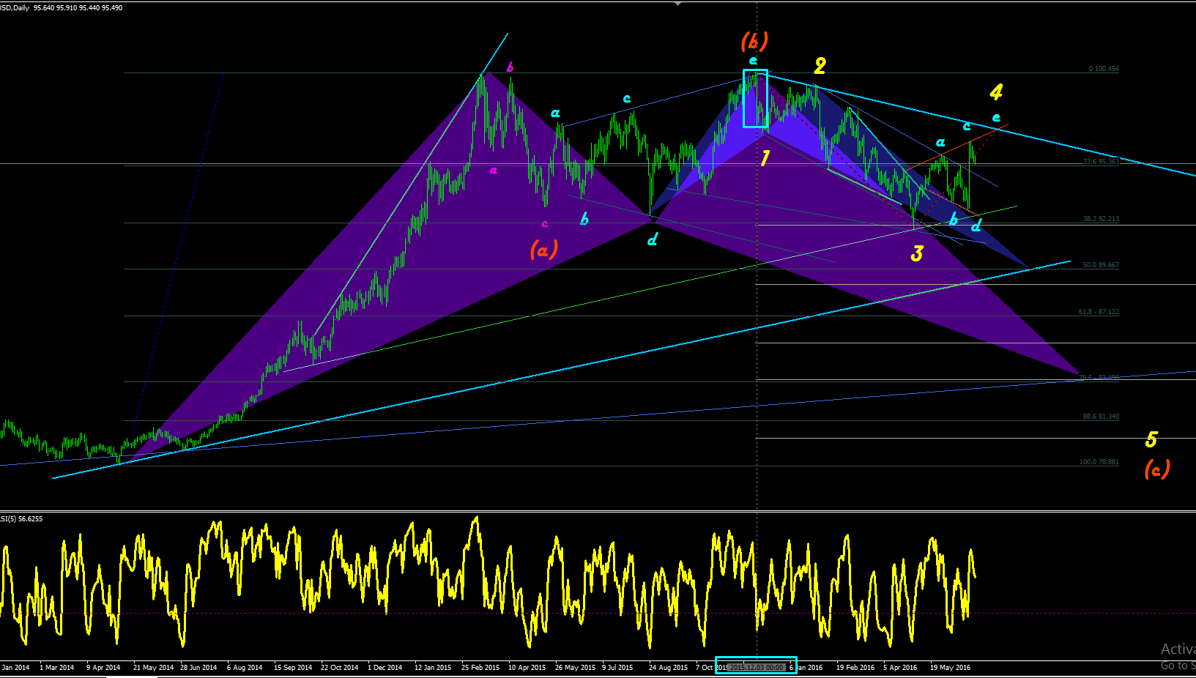Select the Fibonacci level label 100.0 78.881
Screen dimensions: 1196x678
pyautogui.click(x=1099, y=462)
